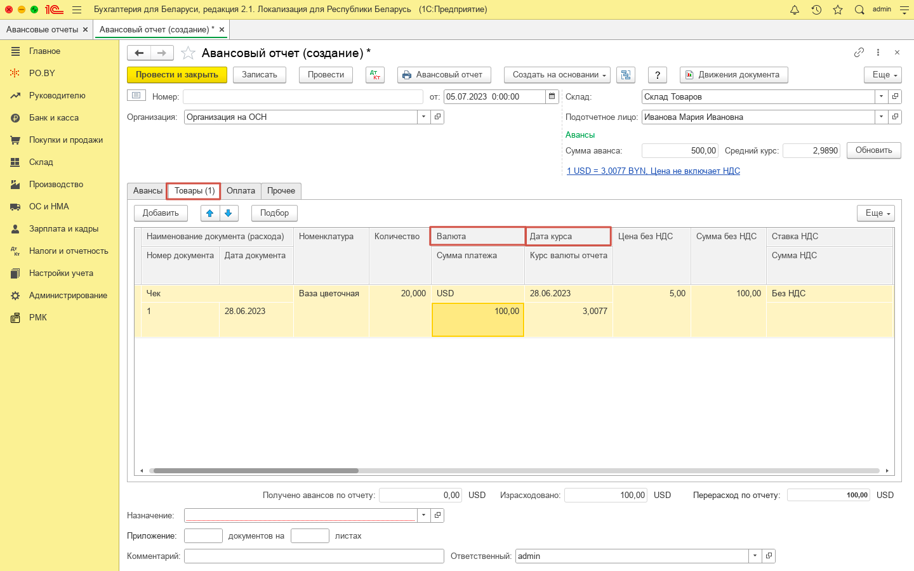Click the Комментарий input field
The image size is (914, 571).
(314, 556)
